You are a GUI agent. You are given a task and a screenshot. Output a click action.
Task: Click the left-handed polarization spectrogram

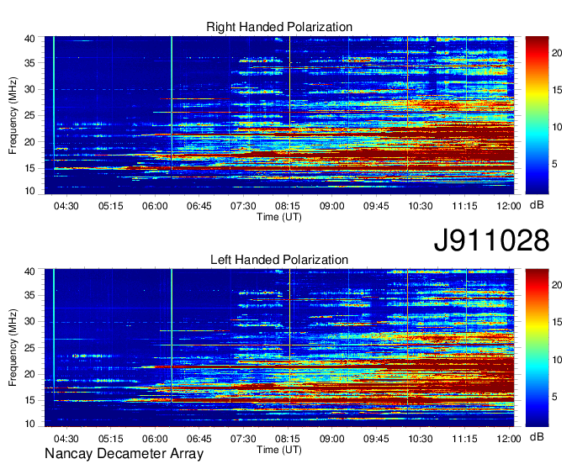pos(279,348)
